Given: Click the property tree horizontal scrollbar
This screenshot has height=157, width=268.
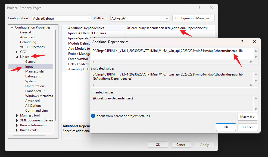Looking at the screenshot, I should pyautogui.click(x=29, y=136).
